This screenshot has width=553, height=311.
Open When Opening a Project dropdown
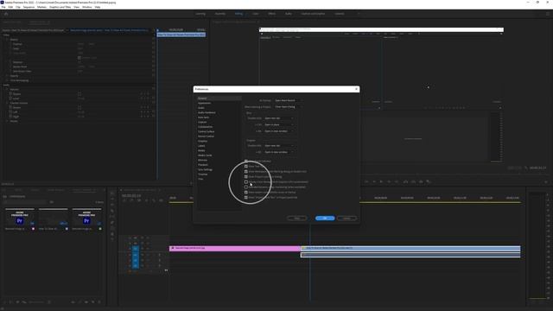[288, 107]
